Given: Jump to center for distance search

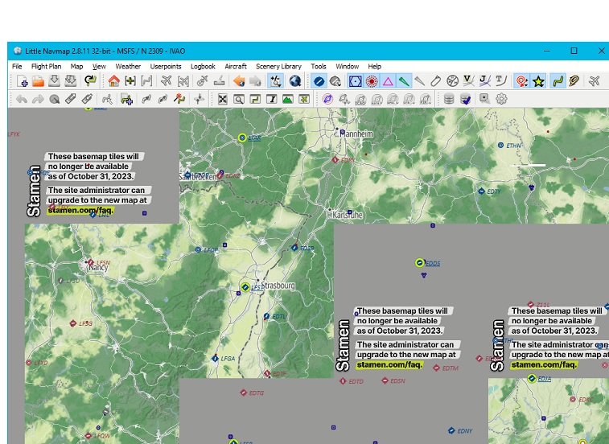Looking at the screenshot, I should (x=130, y=81).
